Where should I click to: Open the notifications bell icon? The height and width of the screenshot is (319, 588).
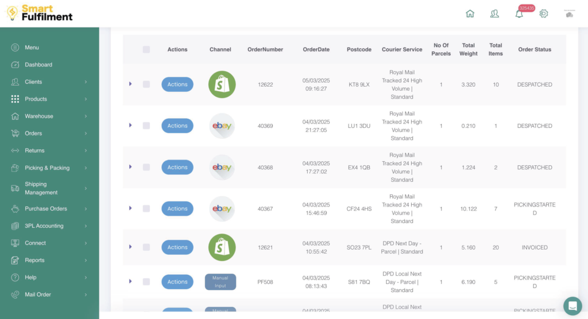[519, 14]
